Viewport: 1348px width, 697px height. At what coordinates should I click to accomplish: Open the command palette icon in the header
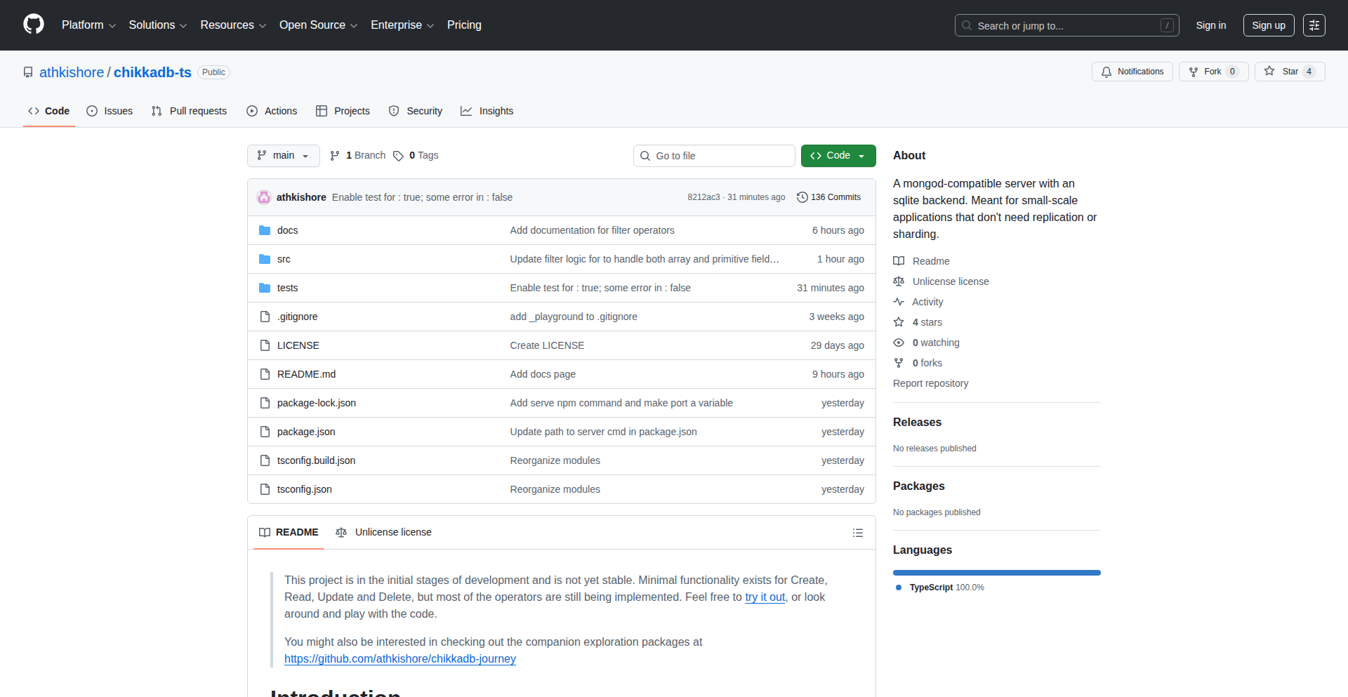(1314, 25)
